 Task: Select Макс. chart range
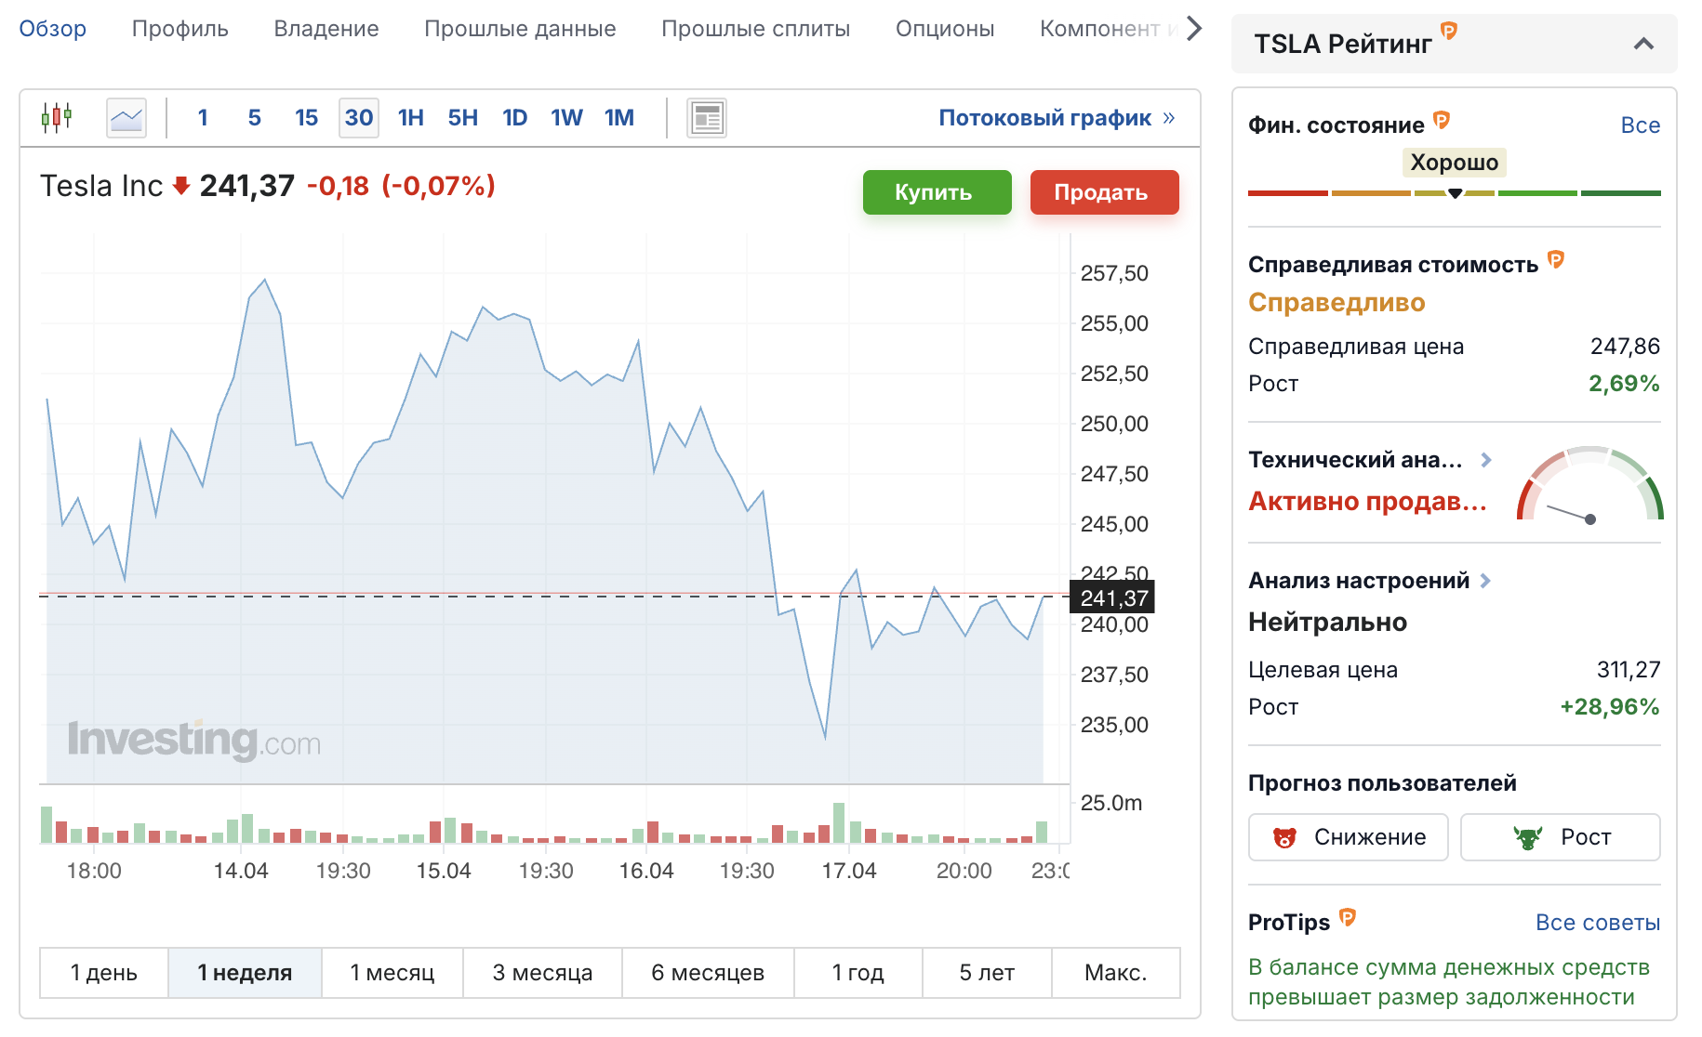click(x=1116, y=973)
